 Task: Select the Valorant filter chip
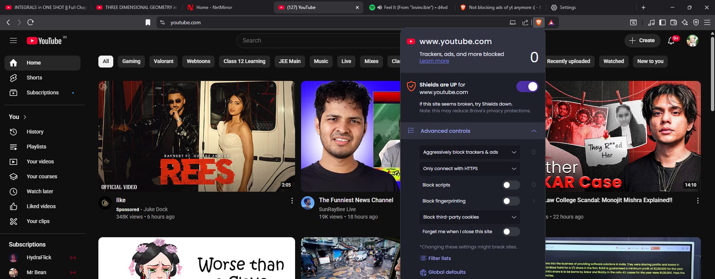[164, 61]
